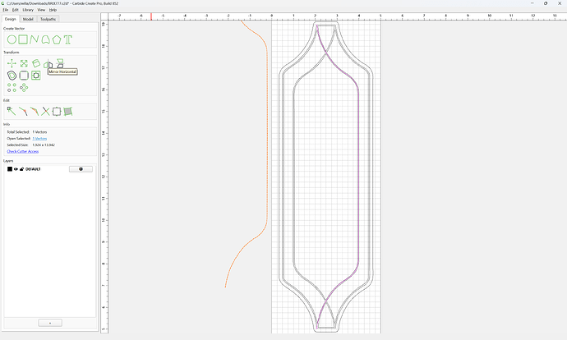Screen dimensions: 567x340
Task: Restore down the Carbide Create window
Action: click(x=546, y=3)
